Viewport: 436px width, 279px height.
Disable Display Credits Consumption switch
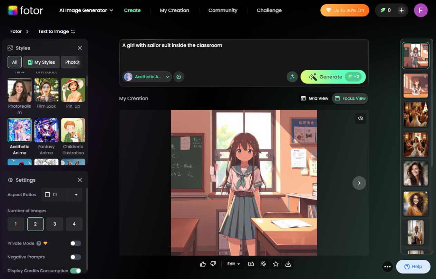(x=76, y=271)
